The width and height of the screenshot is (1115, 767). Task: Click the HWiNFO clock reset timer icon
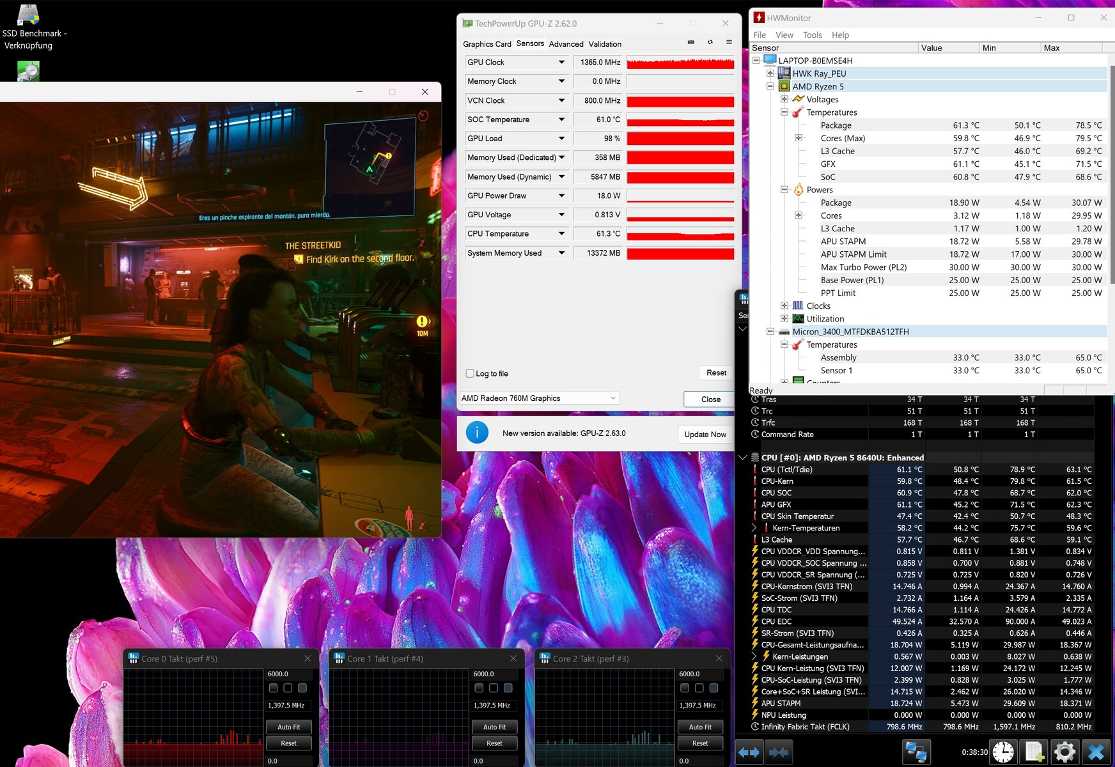(1003, 752)
